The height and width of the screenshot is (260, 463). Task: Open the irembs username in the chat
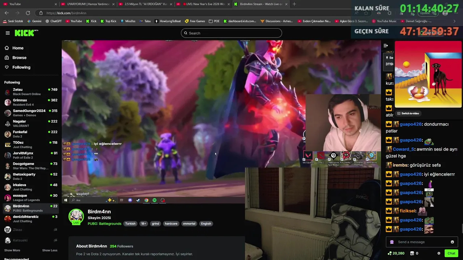(401, 165)
